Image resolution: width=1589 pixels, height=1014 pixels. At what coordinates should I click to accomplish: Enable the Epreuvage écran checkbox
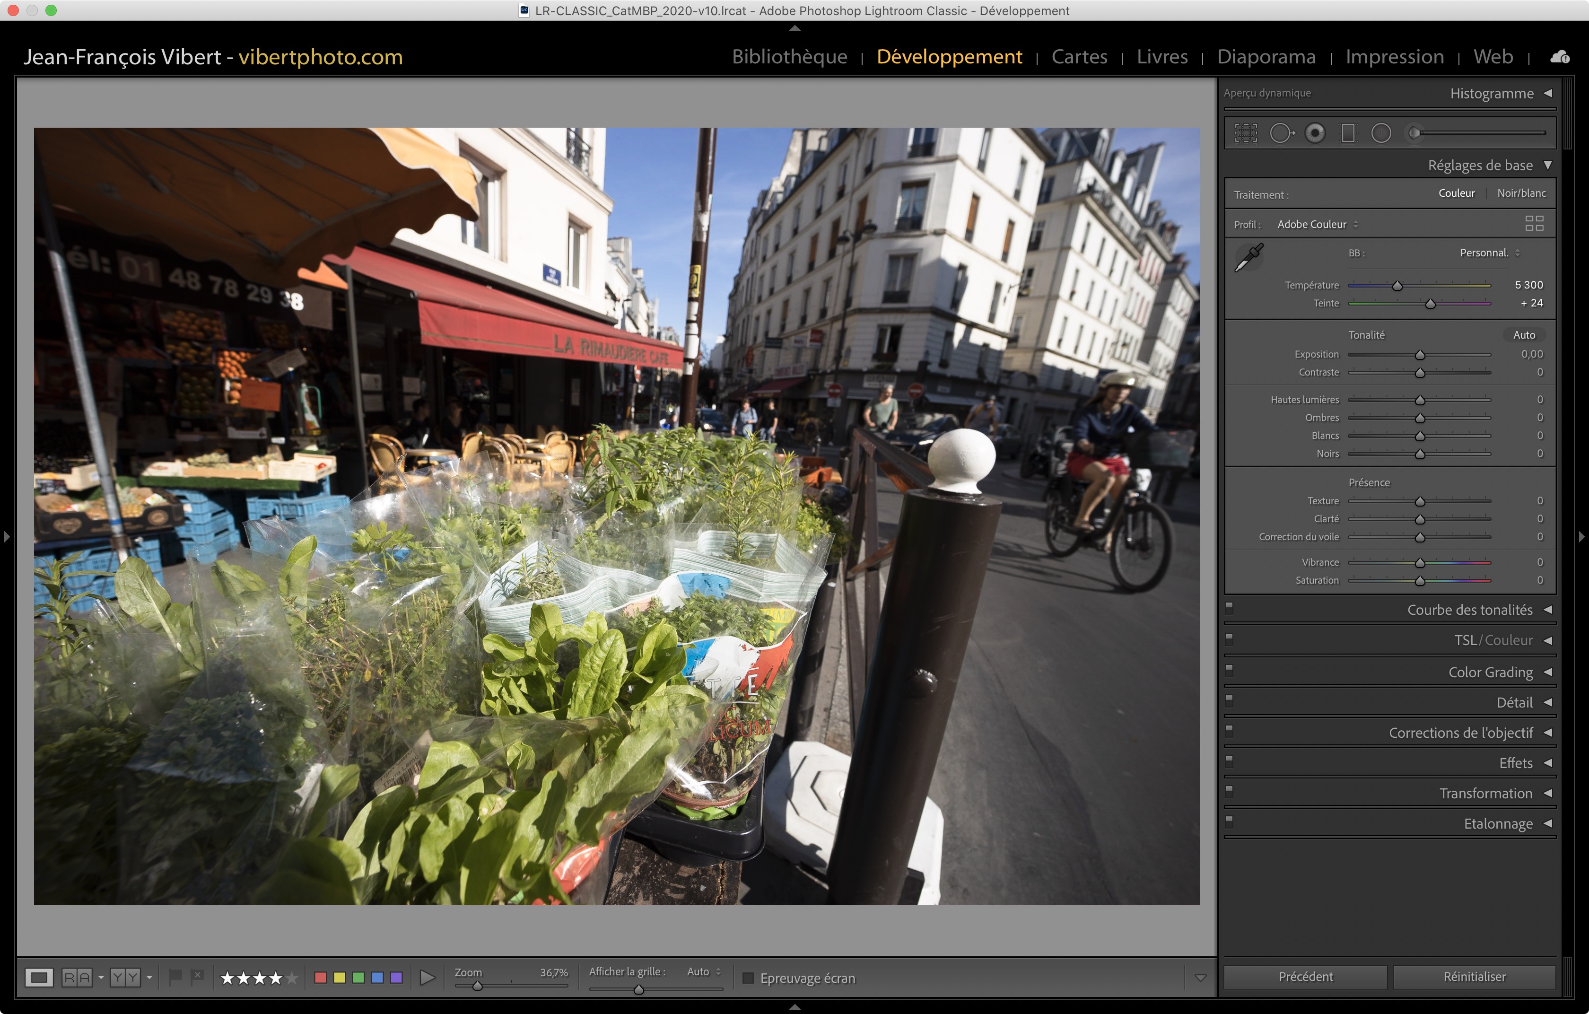[748, 978]
